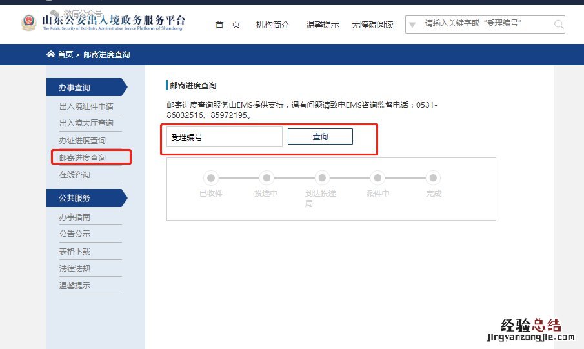Focus the keyword search field

tap(485, 25)
